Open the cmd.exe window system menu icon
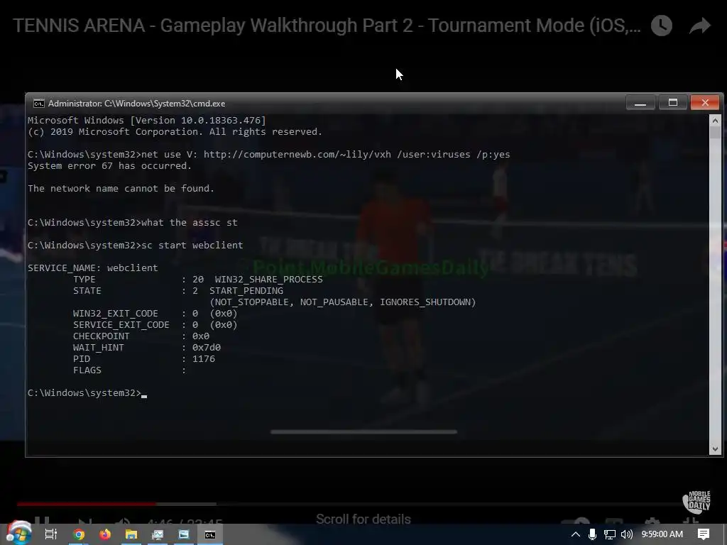The height and width of the screenshot is (545, 727). click(39, 104)
